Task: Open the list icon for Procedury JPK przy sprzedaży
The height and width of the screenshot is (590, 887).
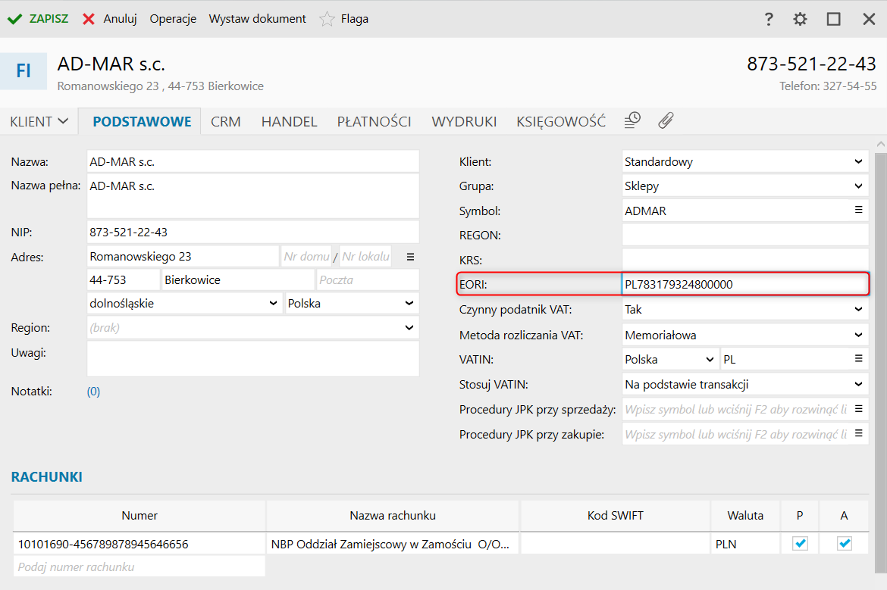Action: (x=859, y=409)
